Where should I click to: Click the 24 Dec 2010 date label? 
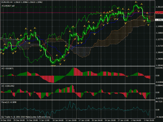[x=6, y=120]
